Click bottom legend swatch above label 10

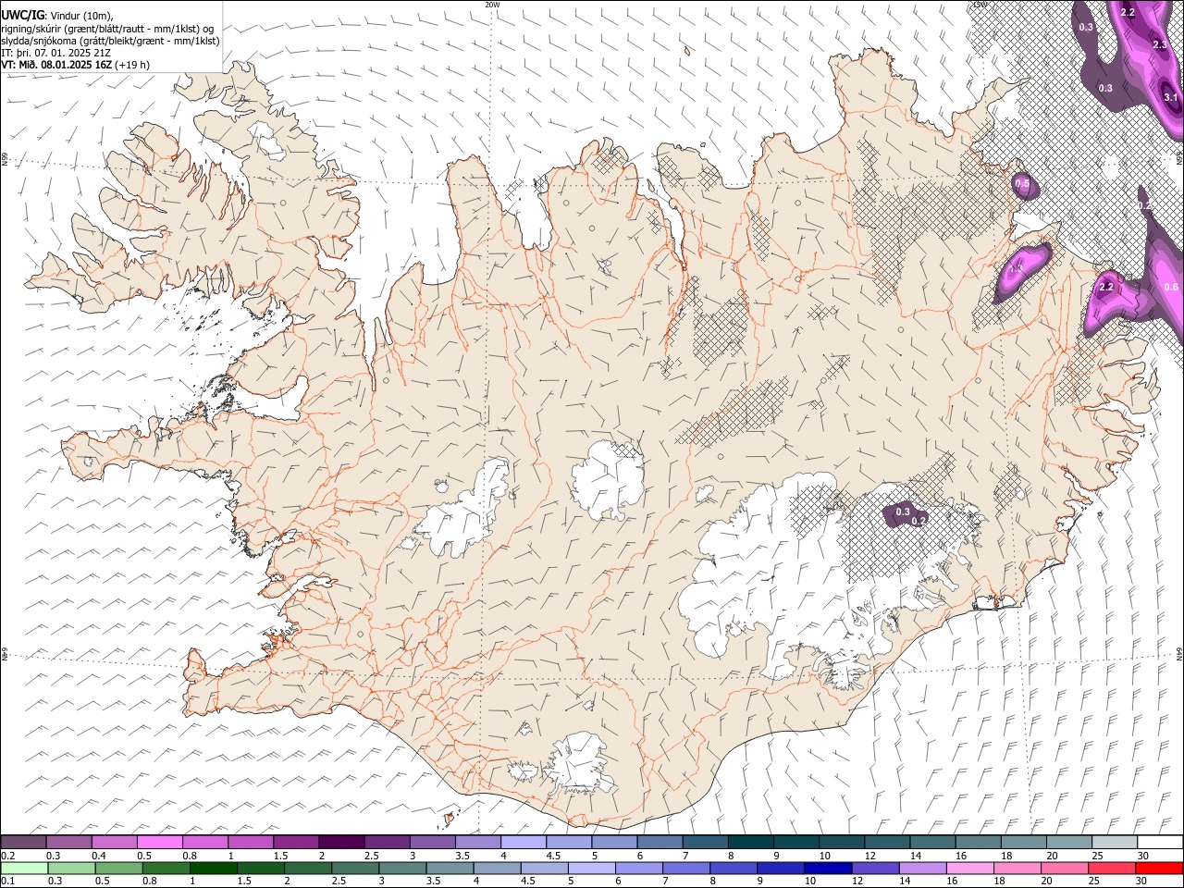827,868
